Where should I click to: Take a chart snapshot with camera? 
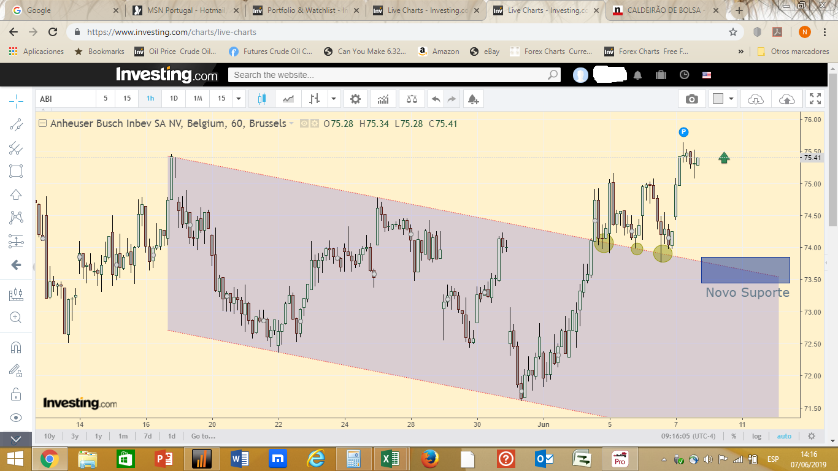pyautogui.click(x=692, y=99)
